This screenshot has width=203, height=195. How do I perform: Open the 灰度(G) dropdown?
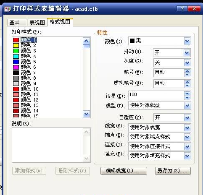[187, 63]
